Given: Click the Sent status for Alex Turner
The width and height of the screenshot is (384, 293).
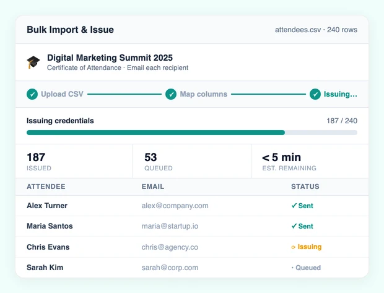Looking at the screenshot, I should click(x=302, y=206).
